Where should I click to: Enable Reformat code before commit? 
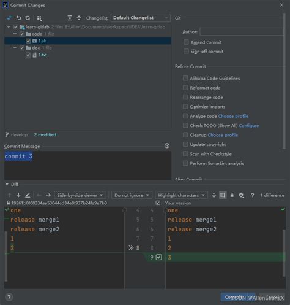coord(185,88)
